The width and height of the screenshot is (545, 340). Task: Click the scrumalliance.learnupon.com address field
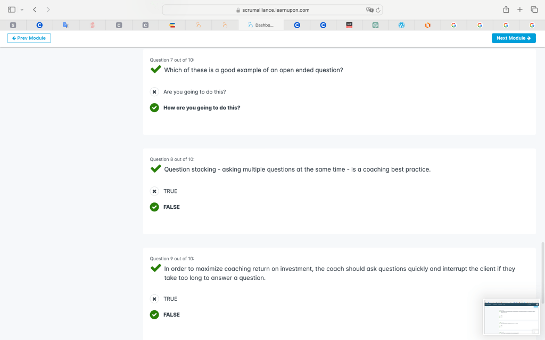click(x=272, y=10)
